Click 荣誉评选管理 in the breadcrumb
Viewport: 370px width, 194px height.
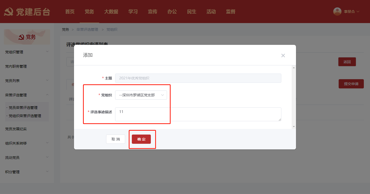coord(87,29)
